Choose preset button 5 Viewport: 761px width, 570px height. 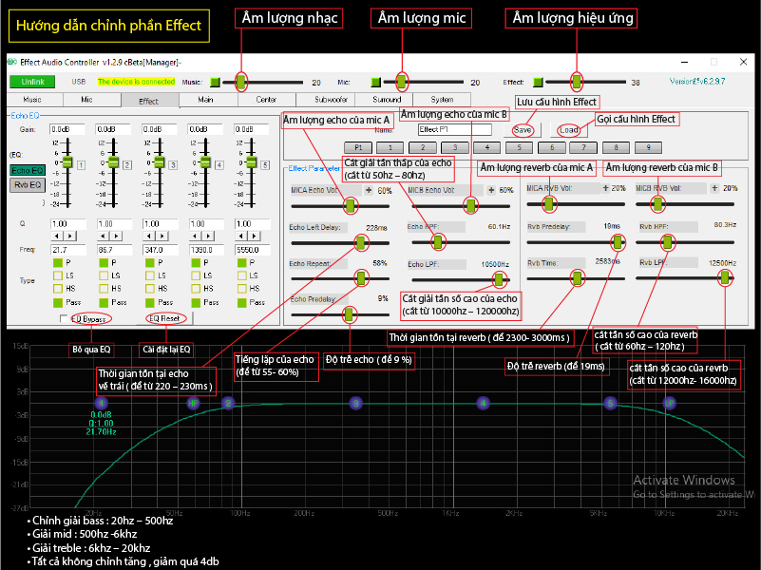point(519,147)
